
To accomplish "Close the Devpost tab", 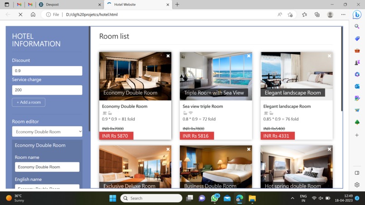I will coord(100,5).
